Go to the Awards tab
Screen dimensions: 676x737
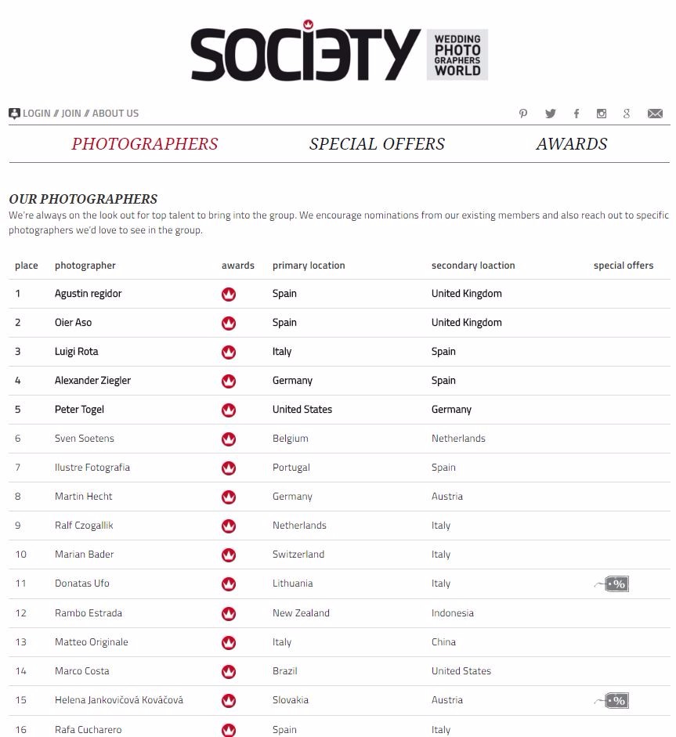572,144
